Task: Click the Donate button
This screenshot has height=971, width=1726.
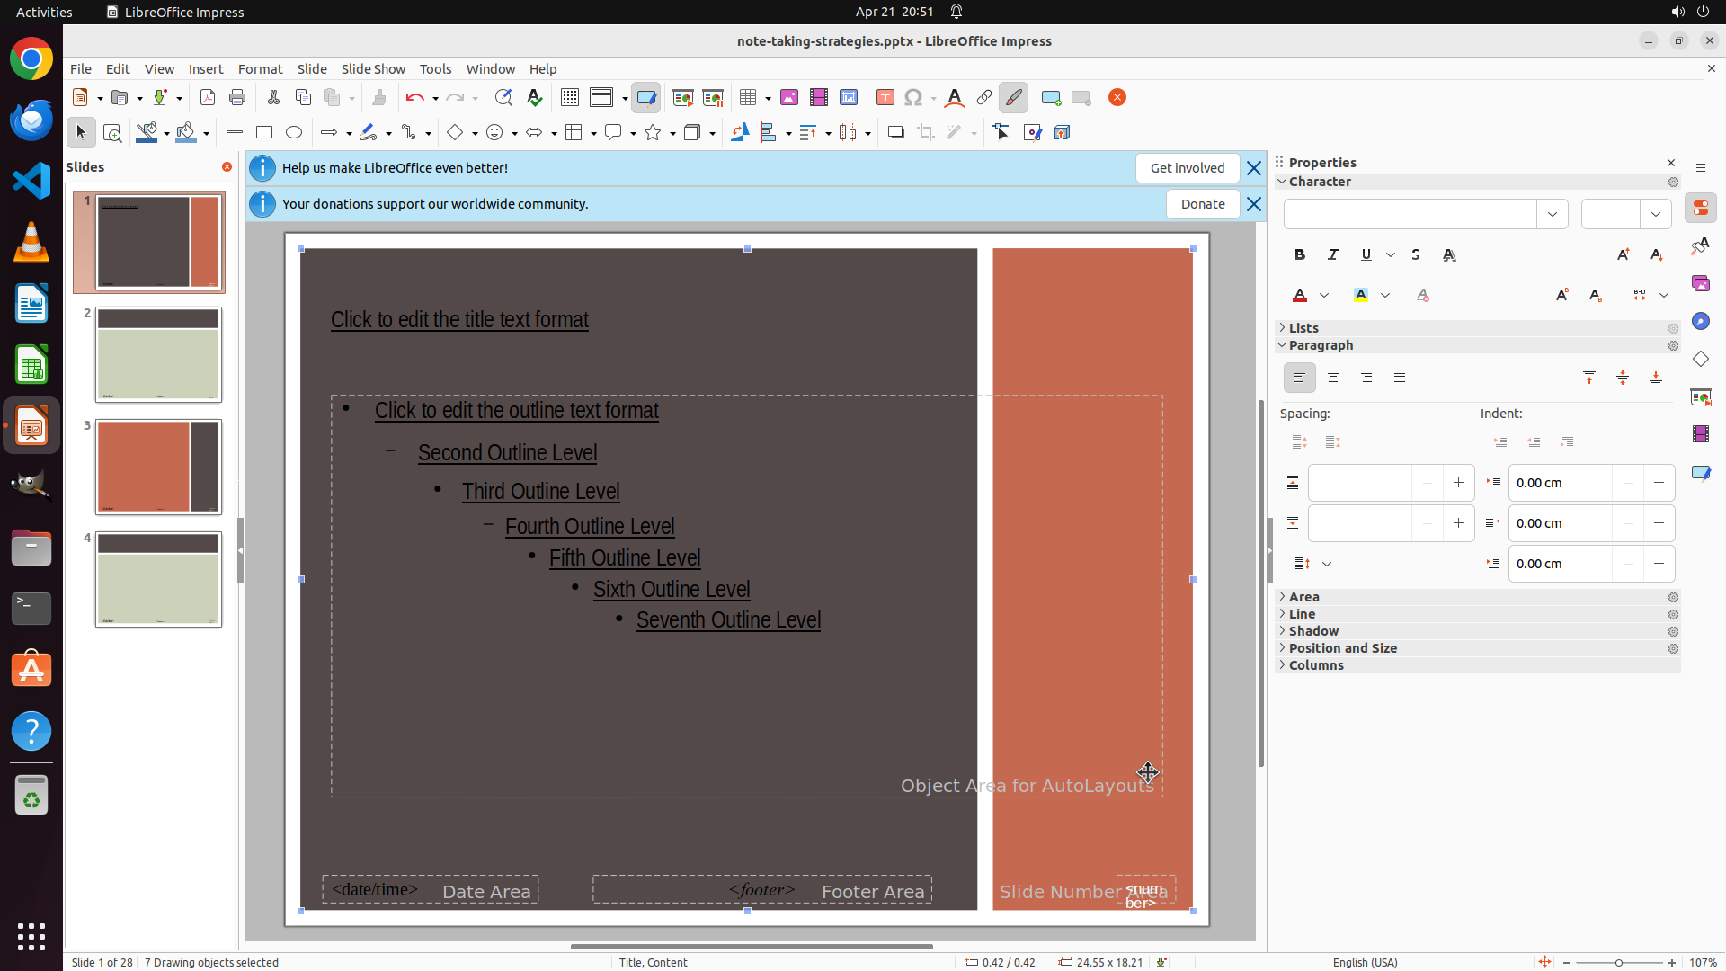Action: (1203, 204)
